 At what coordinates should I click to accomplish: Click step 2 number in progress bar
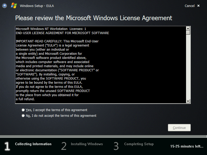point(64,146)
